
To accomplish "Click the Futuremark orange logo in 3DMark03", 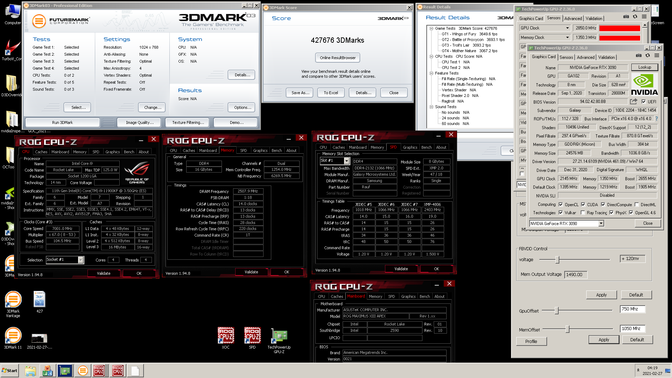I will 39,21.
